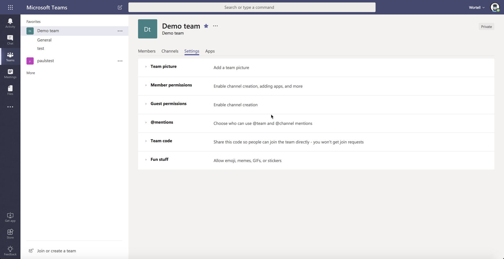Expand the More teams list
The height and width of the screenshot is (259, 504).
(x=31, y=73)
